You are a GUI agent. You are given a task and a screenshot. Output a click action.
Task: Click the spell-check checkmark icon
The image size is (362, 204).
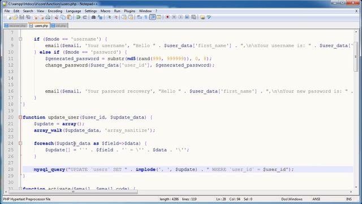coord(209,18)
